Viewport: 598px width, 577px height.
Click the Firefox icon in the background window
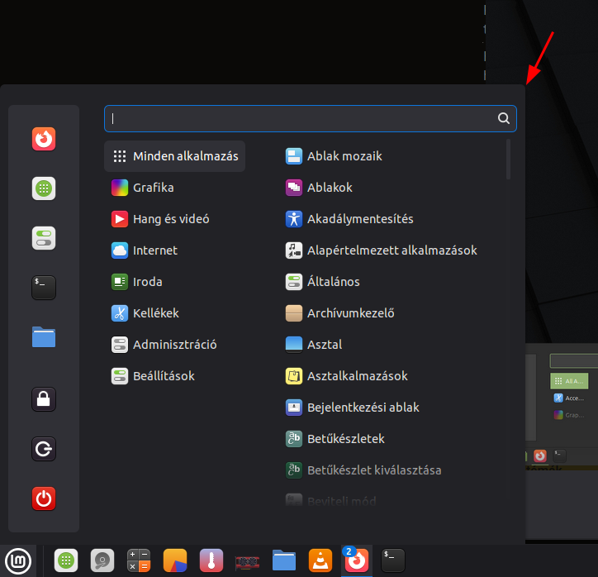pos(539,455)
